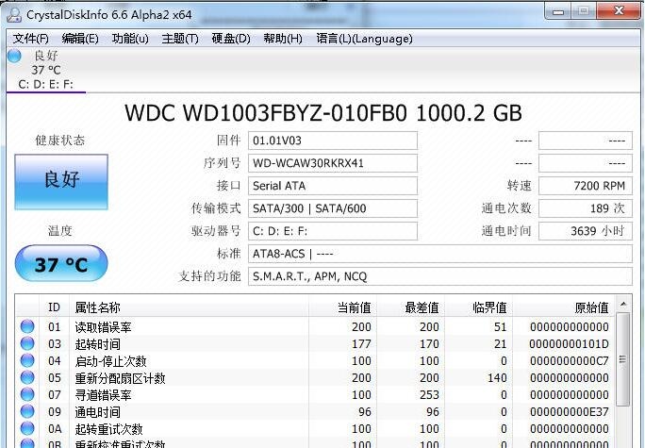Click the 温度 label
Viewport: 645px width, 448px height.
(60, 231)
